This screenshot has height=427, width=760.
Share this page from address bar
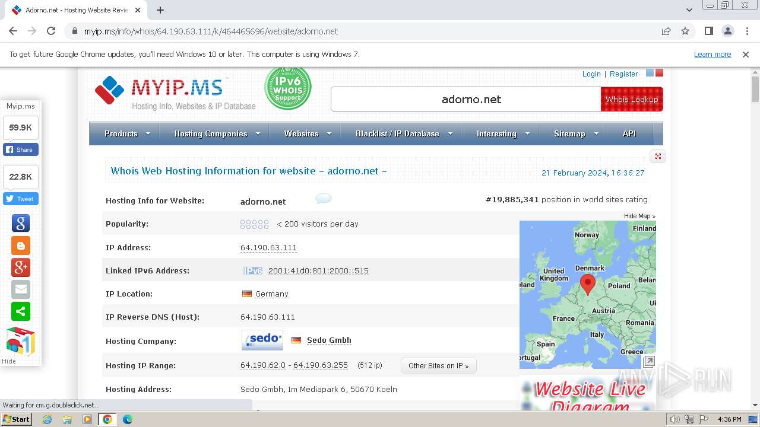pos(666,31)
